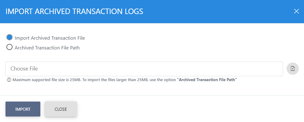Click the X icon in the dialog header
The width and height of the screenshot is (304, 122).
(296, 12)
